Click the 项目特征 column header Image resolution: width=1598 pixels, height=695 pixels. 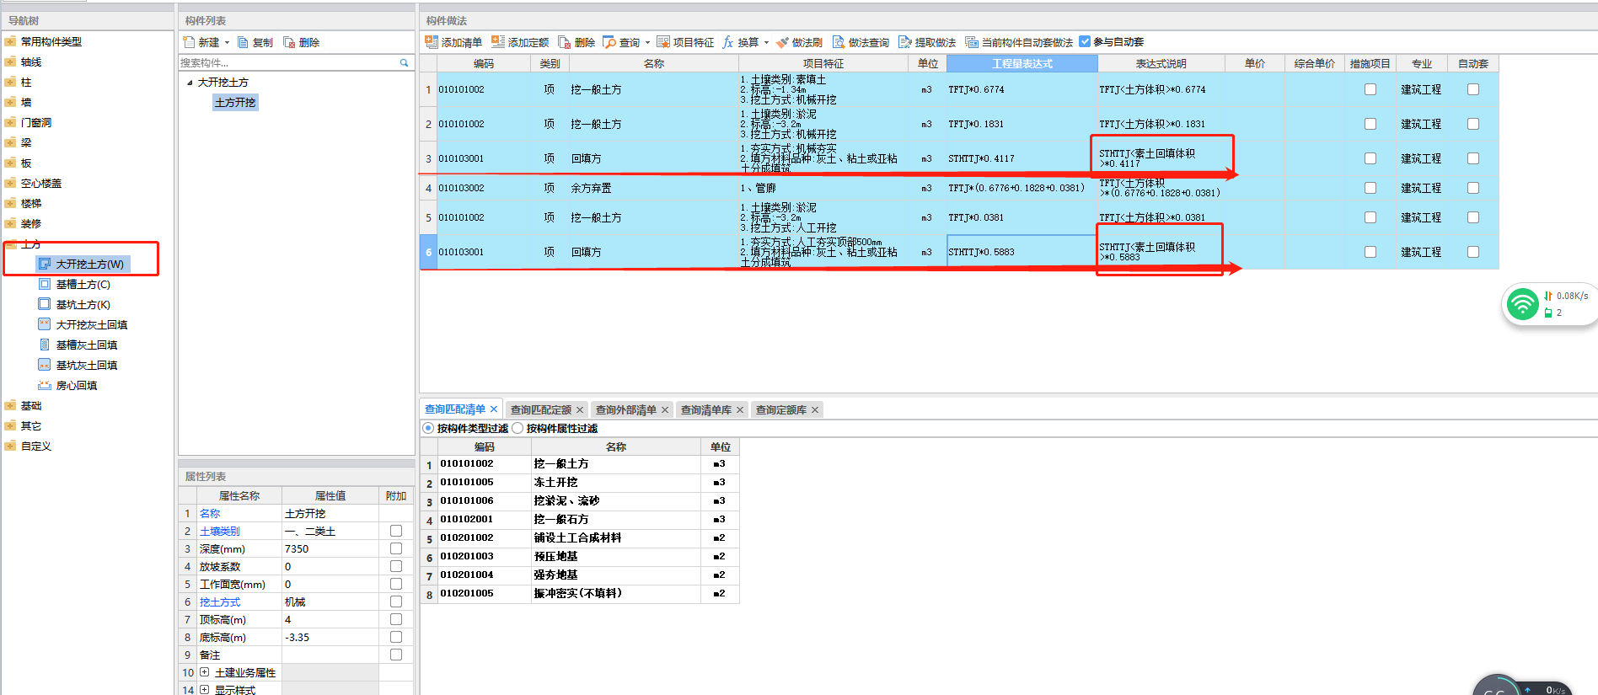coord(823,64)
